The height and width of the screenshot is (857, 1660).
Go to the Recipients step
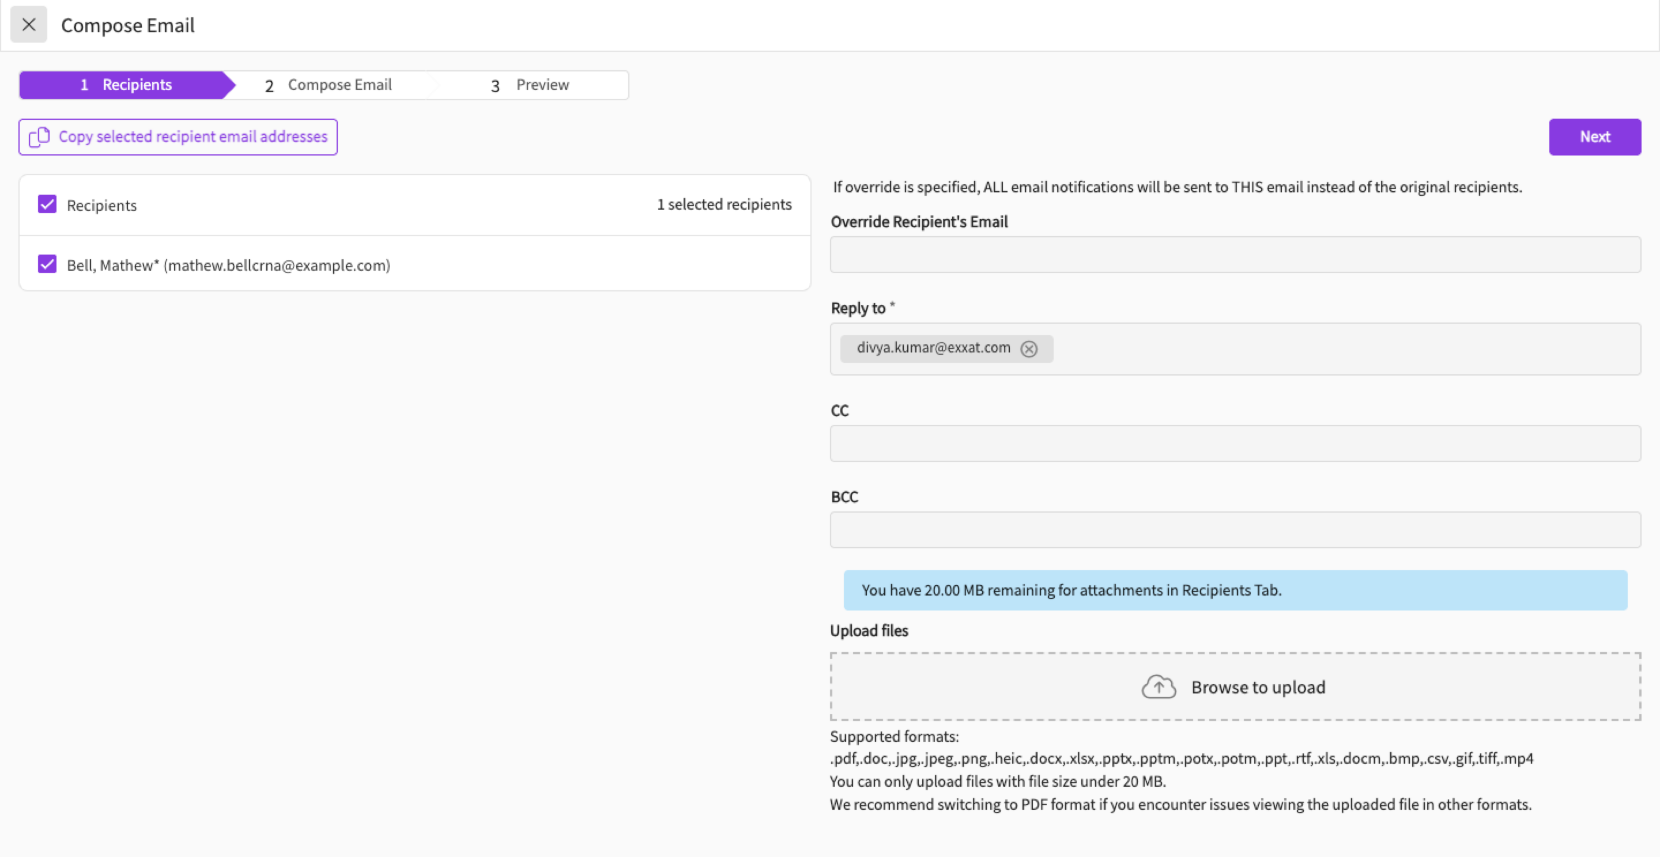tap(126, 85)
